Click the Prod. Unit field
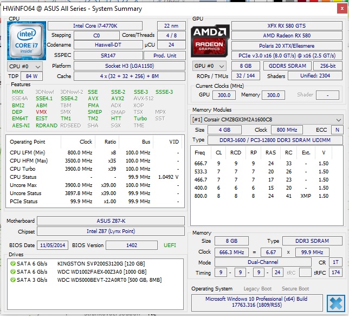This screenshot has height=317, width=349. point(165,55)
